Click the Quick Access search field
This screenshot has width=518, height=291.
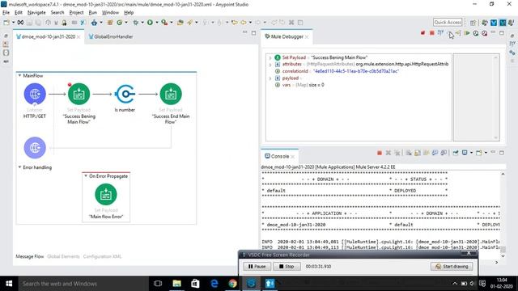pos(448,22)
